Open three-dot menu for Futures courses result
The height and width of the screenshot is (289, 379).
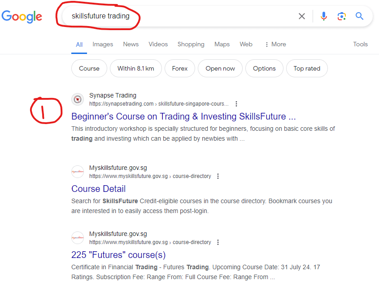218,242
